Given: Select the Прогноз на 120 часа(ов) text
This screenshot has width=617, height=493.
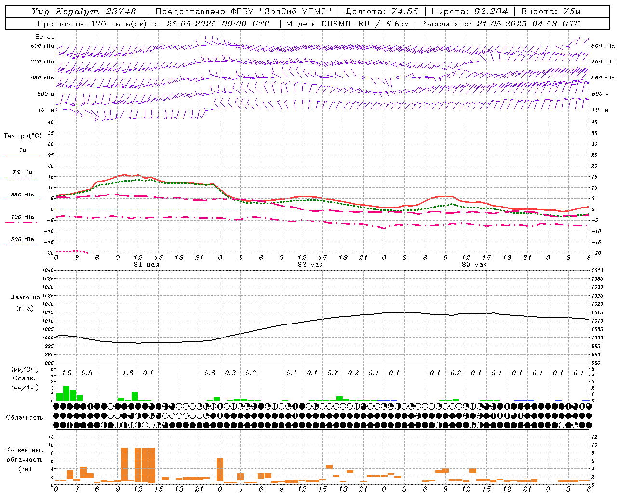Looking at the screenshot, I should coord(93,24).
